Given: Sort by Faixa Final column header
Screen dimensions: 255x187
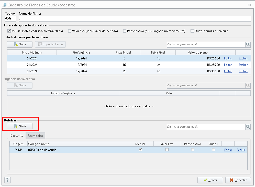Looking at the screenshot, I should click(x=158, y=53).
